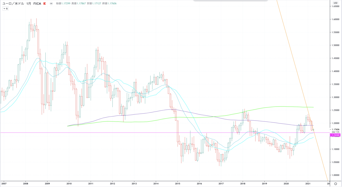Expand the collapsed indicator legend showing 6
This screenshot has height=187, width=342.
tap(5, 9)
